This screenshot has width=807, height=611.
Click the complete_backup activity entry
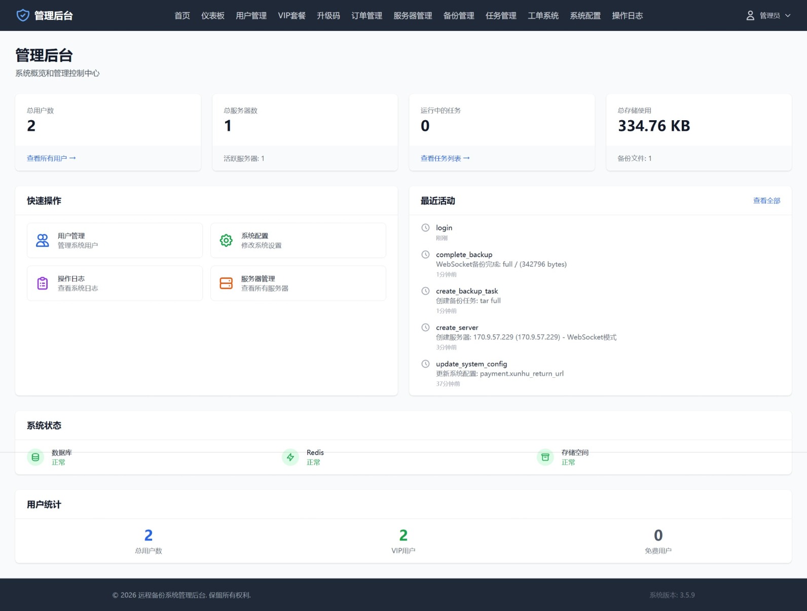tap(464, 255)
